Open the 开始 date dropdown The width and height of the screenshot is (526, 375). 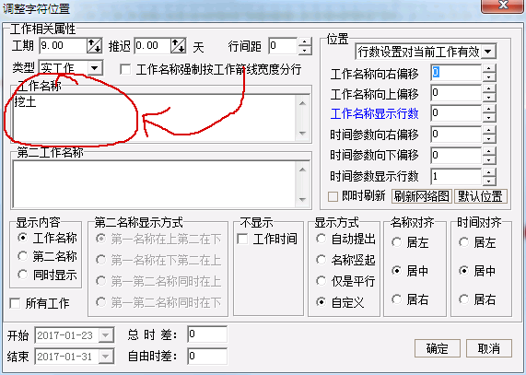pyautogui.click(x=106, y=335)
